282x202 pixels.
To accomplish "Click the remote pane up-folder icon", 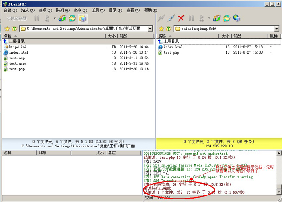I will coord(169,29).
